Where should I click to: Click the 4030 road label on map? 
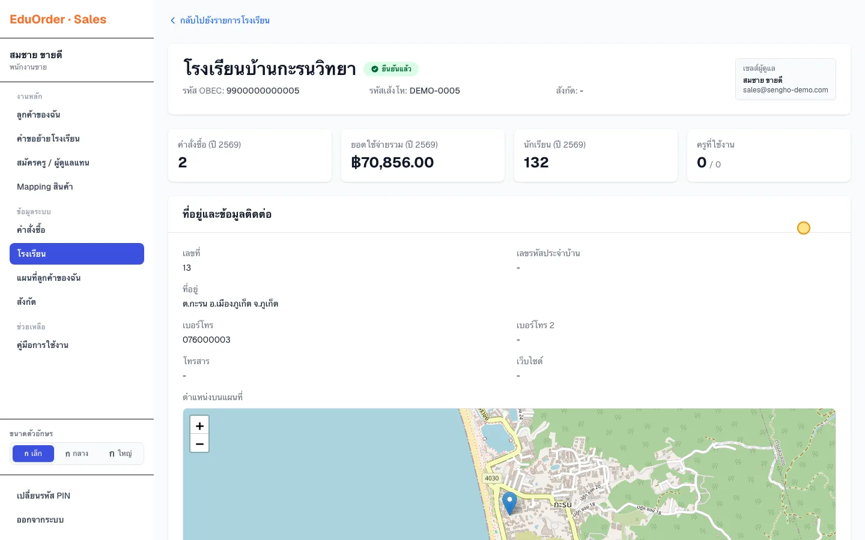492,478
